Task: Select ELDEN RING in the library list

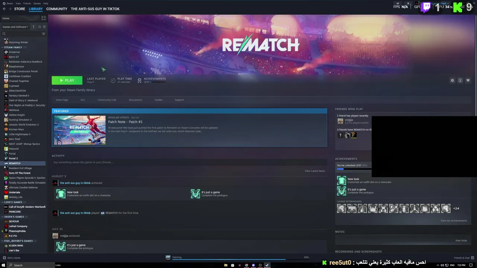Action: click(16, 246)
